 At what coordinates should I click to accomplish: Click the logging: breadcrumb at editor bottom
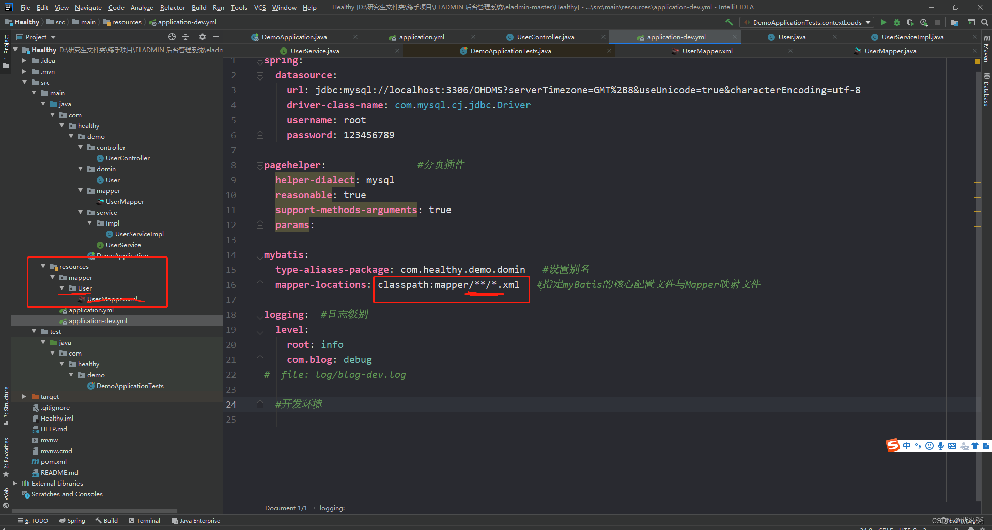point(332,508)
